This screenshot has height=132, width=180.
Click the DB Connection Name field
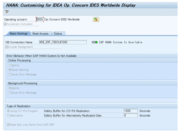tap(63, 42)
